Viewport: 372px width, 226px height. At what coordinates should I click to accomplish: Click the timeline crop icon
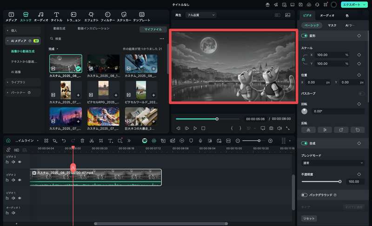pyautogui.click(x=101, y=140)
